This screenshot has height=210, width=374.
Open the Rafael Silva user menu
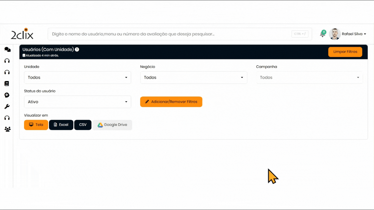tap(354, 34)
